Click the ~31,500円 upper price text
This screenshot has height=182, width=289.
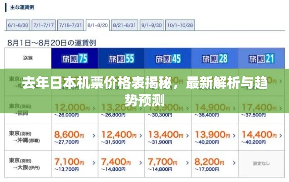[x=113, y=142]
